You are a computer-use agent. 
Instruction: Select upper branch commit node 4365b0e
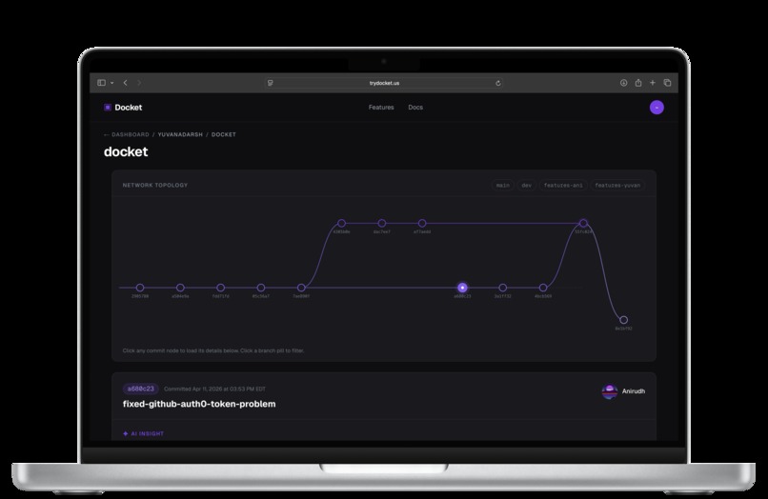pos(341,223)
